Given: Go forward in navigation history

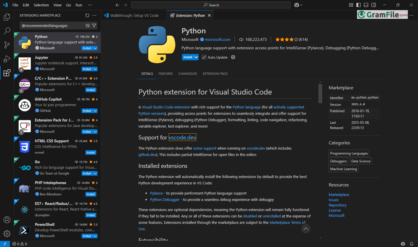Looking at the screenshot, I should click(125, 5).
